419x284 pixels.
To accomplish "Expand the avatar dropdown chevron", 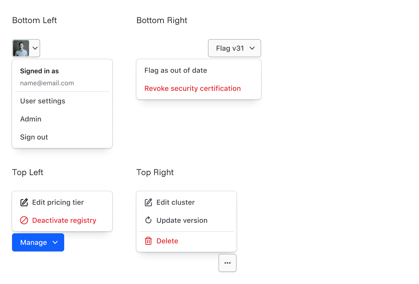I will [x=35, y=48].
